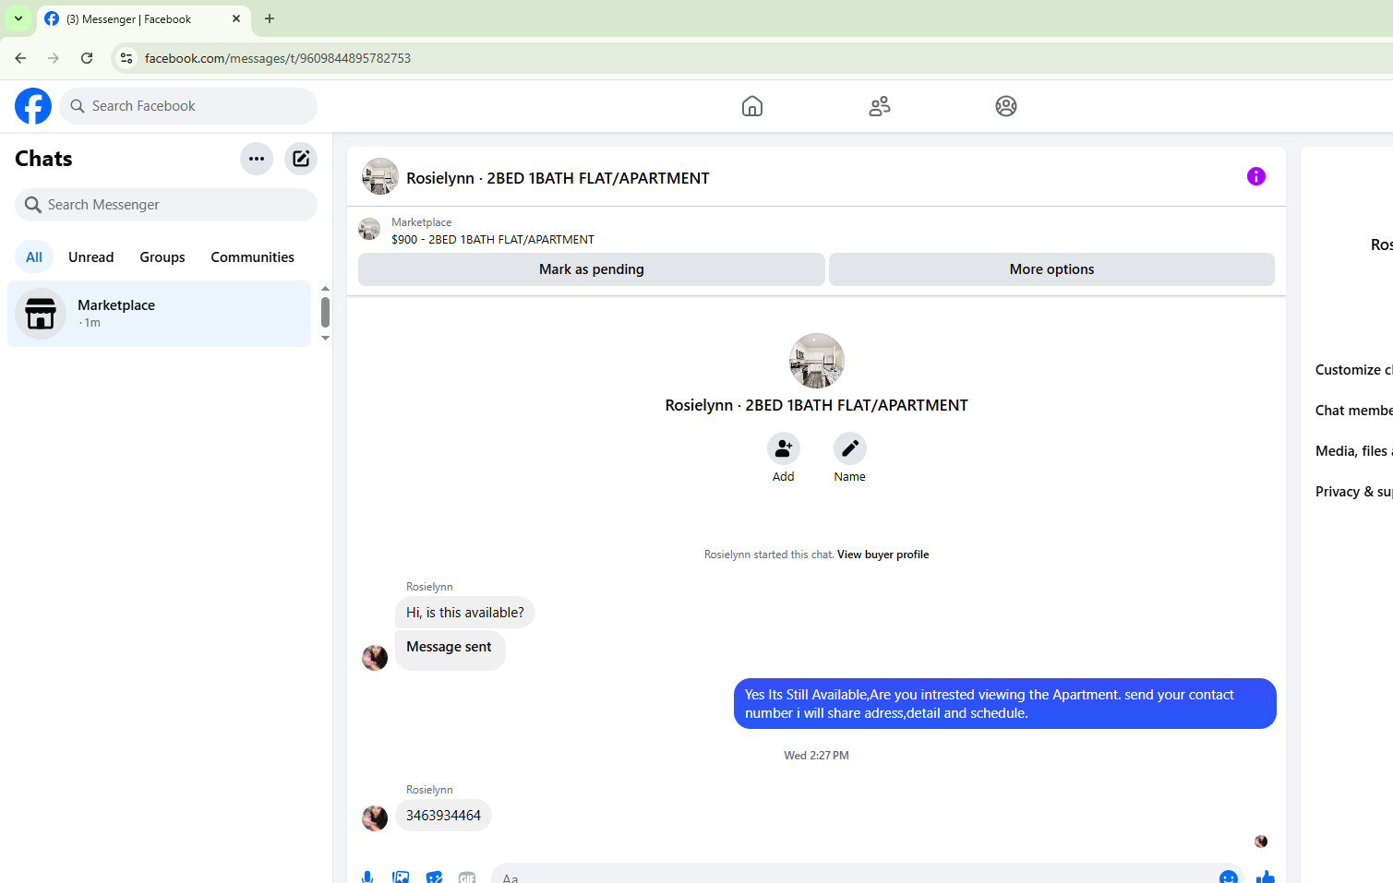Image resolution: width=1393 pixels, height=883 pixels.
Task: Click the seen-receipt avatar under the last message
Action: (x=1261, y=841)
